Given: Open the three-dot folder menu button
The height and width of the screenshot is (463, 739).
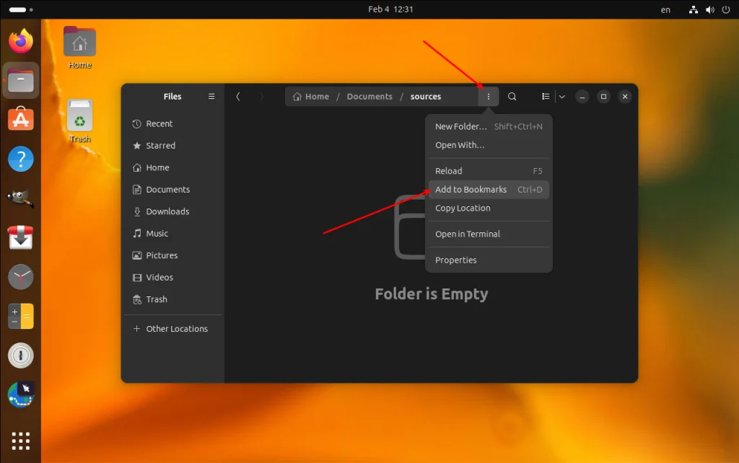Looking at the screenshot, I should pyautogui.click(x=489, y=97).
